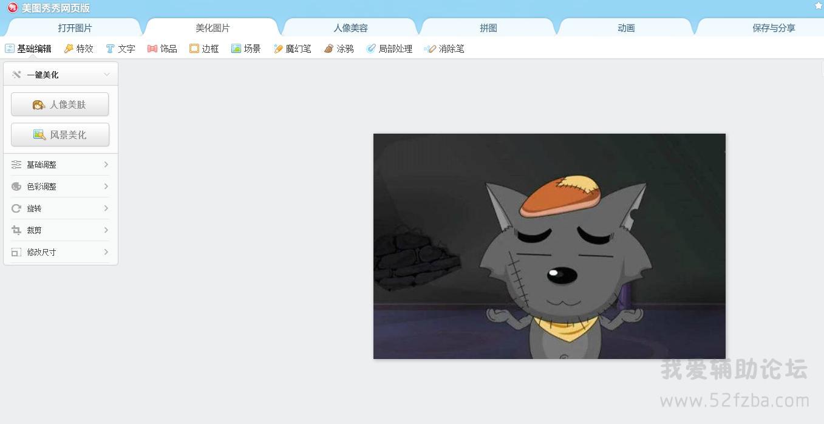Image resolution: width=824 pixels, height=424 pixels.
Task: Select the 魔幻笔 brush icon
Action: [x=279, y=49]
